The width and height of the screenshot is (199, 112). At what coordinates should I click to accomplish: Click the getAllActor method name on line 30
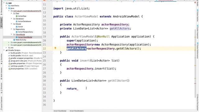117,81
